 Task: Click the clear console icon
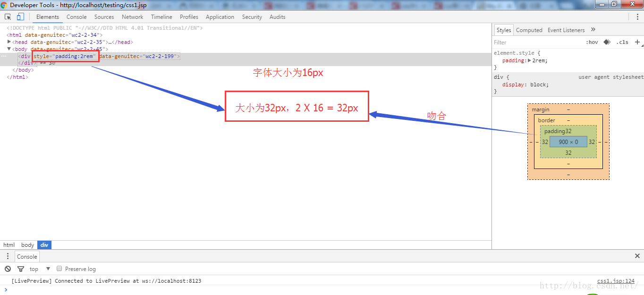[8, 269]
